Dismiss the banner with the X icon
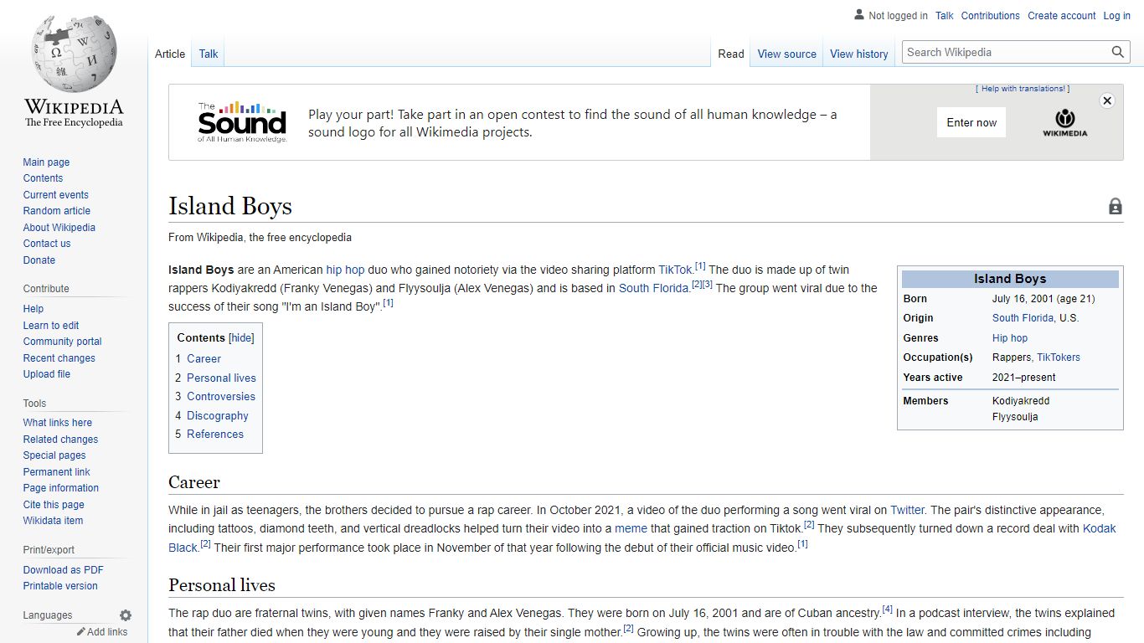The width and height of the screenshot is (1144, 643). pyautogui.click(x=1107, y=100)
